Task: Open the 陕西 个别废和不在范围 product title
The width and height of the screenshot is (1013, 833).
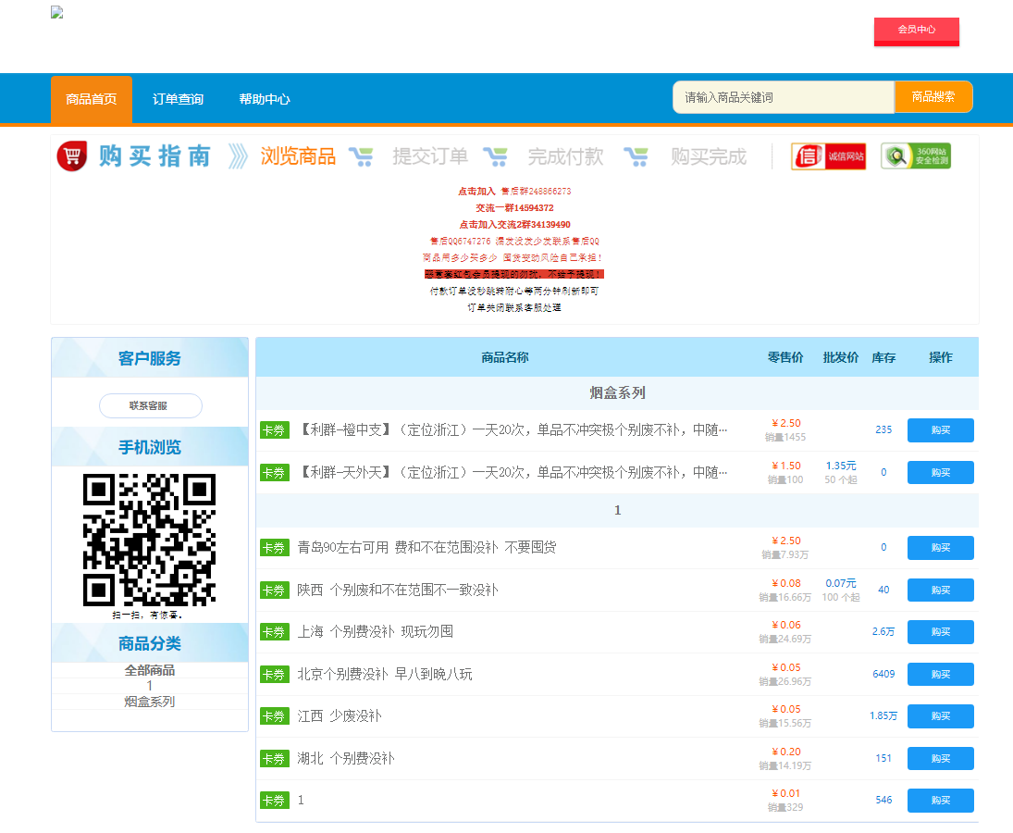Action: coord(397,590)
